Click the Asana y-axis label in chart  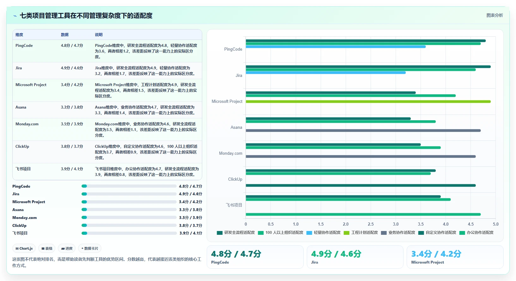[236, 128]
